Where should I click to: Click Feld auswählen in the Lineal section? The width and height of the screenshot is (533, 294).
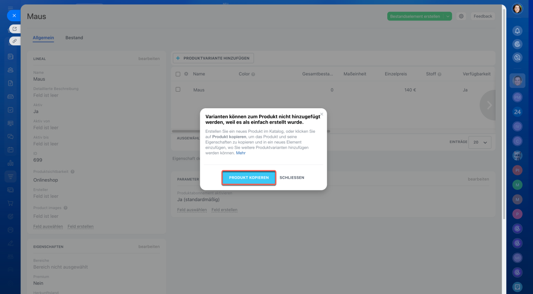(x=48, y=227)
